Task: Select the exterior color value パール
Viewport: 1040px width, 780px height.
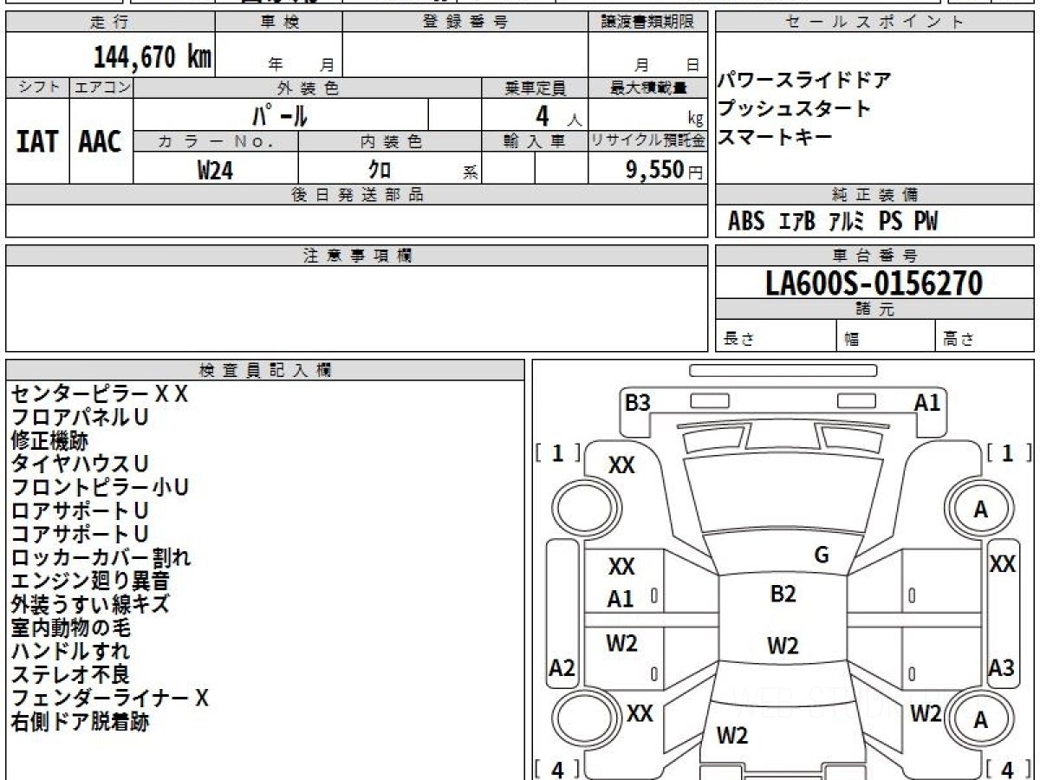Action: point(279,115)
